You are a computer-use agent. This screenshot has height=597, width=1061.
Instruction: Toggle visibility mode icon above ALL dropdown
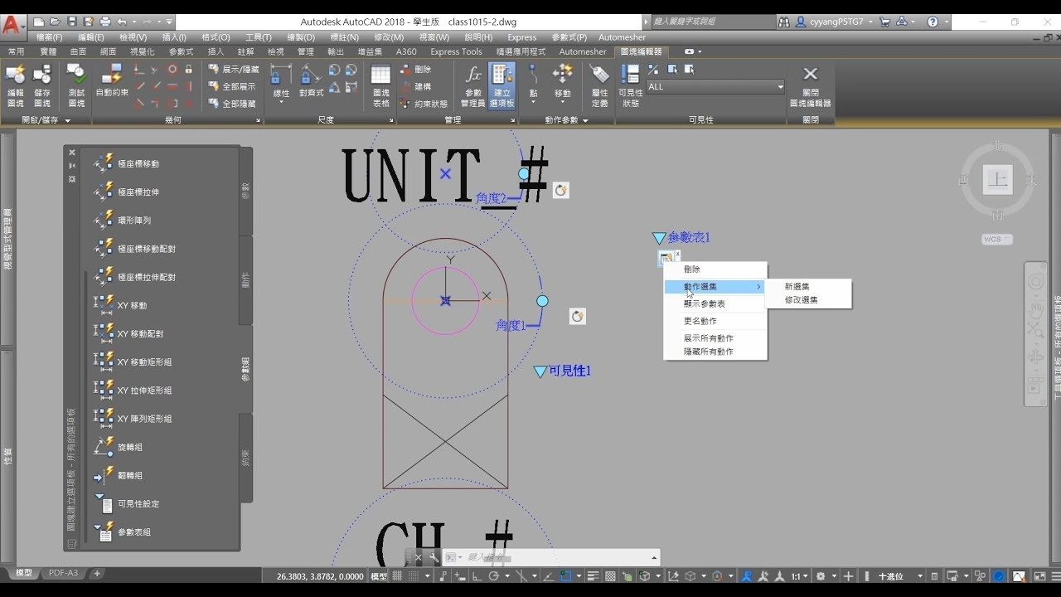point(653,70)
